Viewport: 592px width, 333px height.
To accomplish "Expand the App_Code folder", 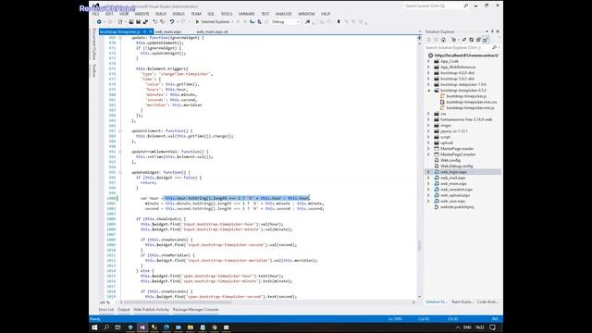I will 428,61.
